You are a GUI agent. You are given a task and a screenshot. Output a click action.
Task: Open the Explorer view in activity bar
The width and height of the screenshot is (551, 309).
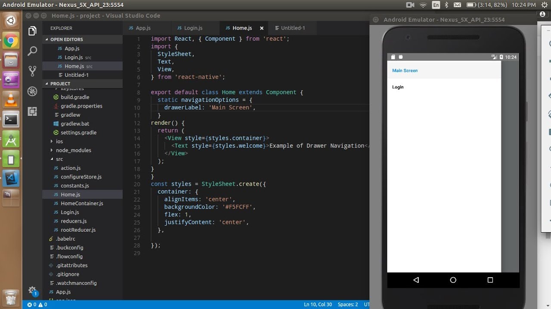click(x=32, y=31)
